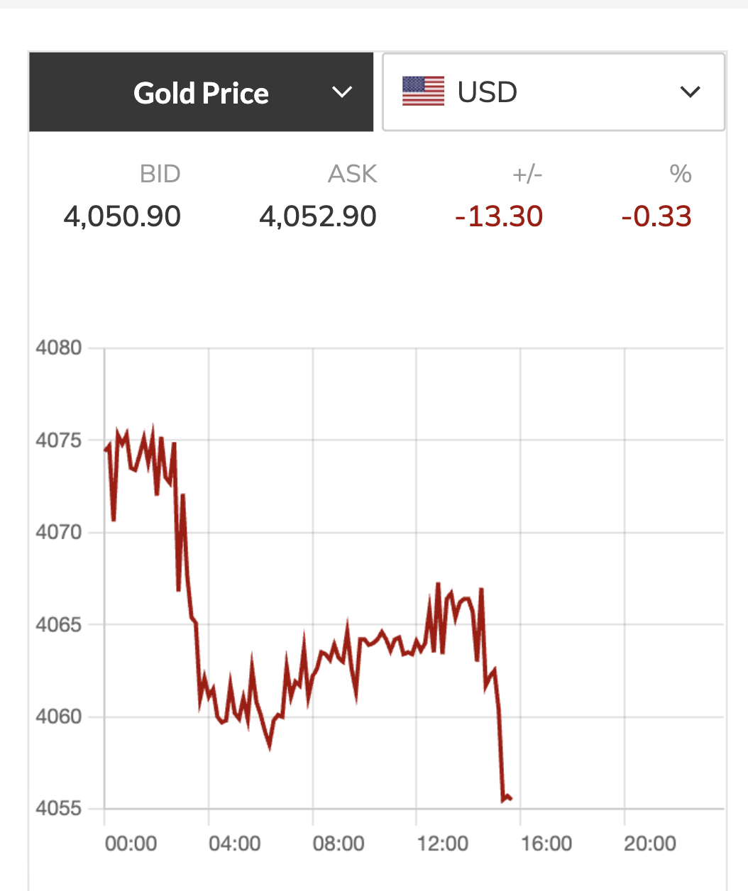The width and height of the screenshot is (748, 891).
Task: Click the BID value 4,050.90
Action: pos(122,216)
